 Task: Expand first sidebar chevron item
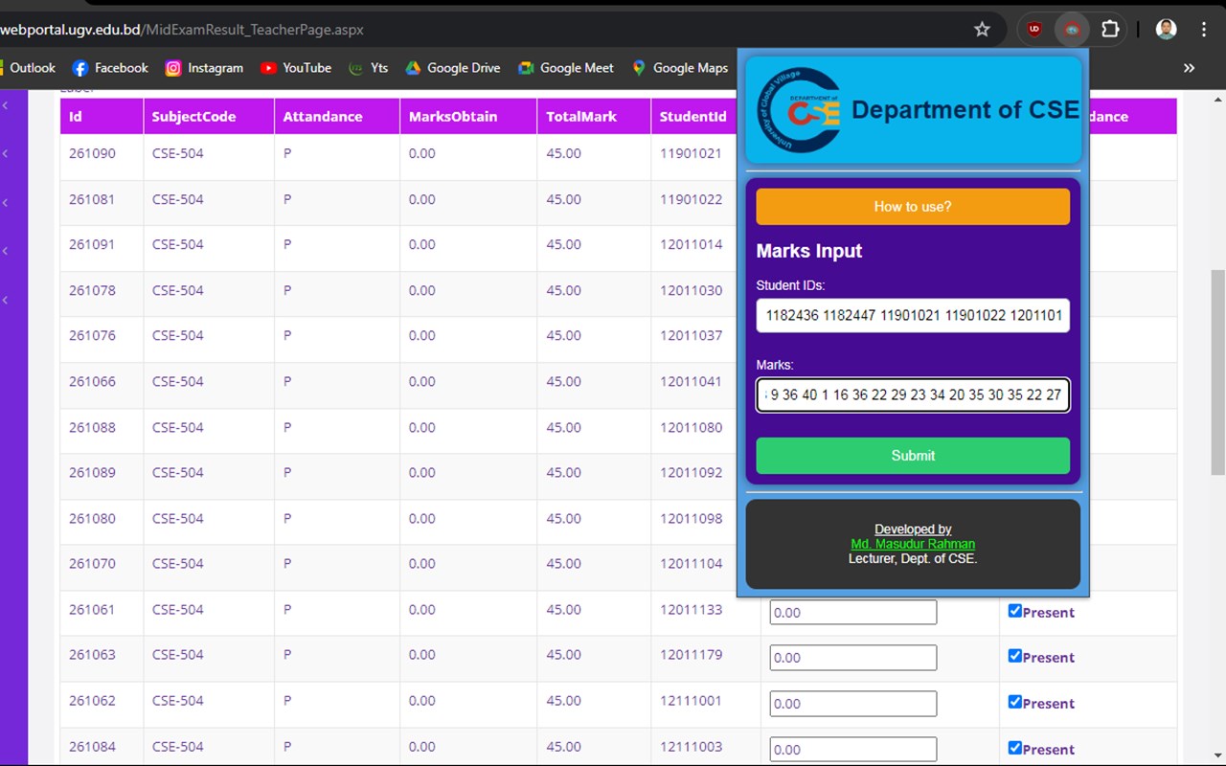coord(5,104)
